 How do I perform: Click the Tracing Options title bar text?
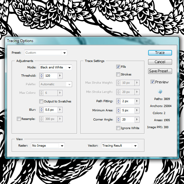[20, 41]
